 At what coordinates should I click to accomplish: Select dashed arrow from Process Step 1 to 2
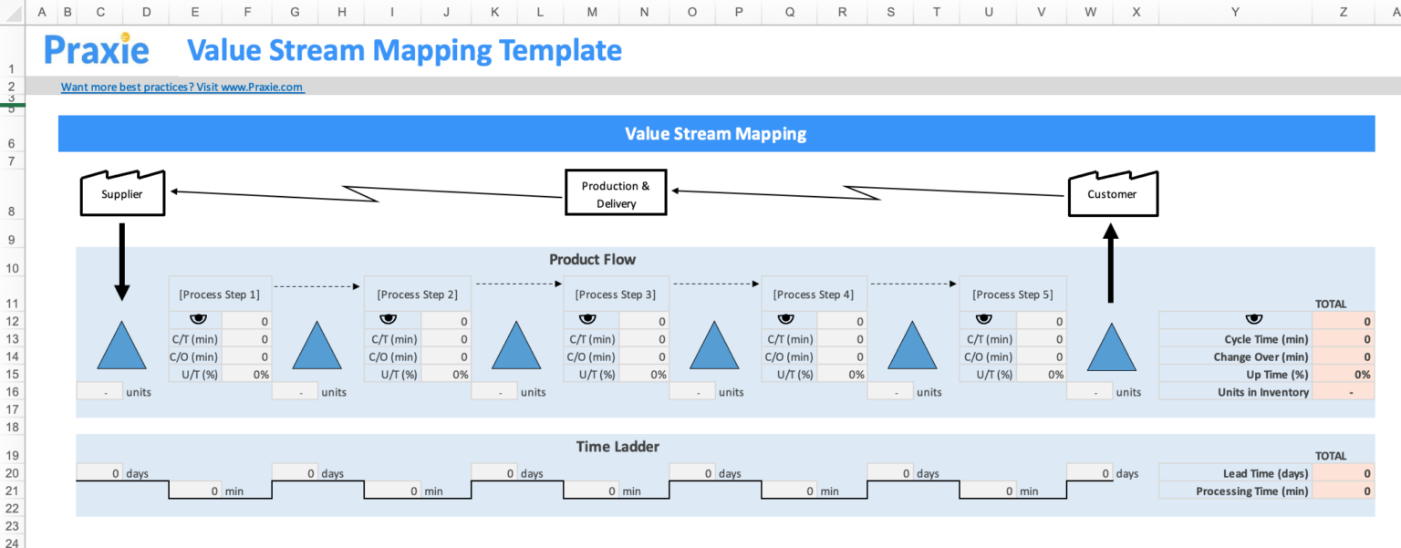point(317,285)
